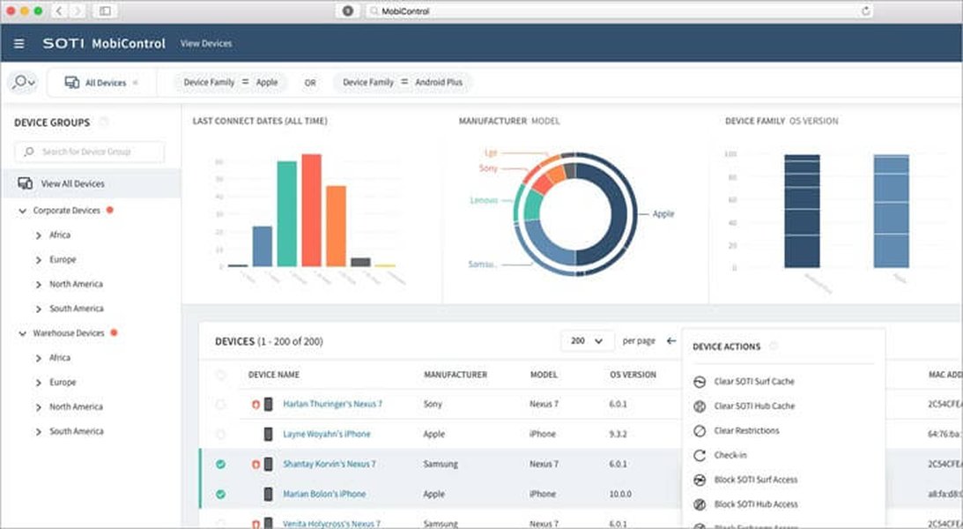Uncheck Shantay Korvin's Nexus 7 checkbox
The height and width of the screenshot is (529, 963).
tap(220, 465)
